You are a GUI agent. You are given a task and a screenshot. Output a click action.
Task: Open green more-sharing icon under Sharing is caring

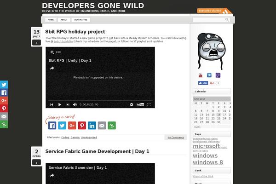click(x=112, y=126)
